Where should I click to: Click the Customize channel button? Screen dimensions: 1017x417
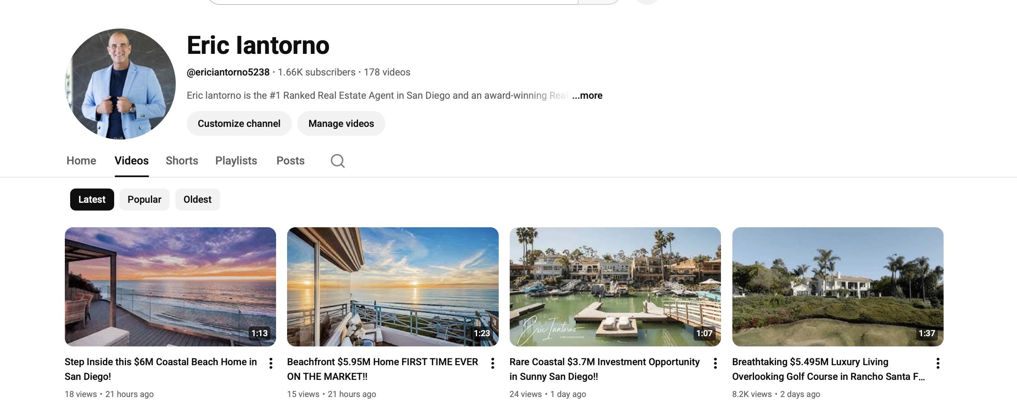tap(239, 124)
